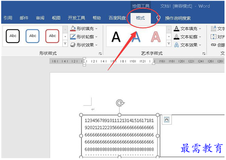226x160 pixels.
Task: Open the layout options button beside text box
Action: point(167,120)
